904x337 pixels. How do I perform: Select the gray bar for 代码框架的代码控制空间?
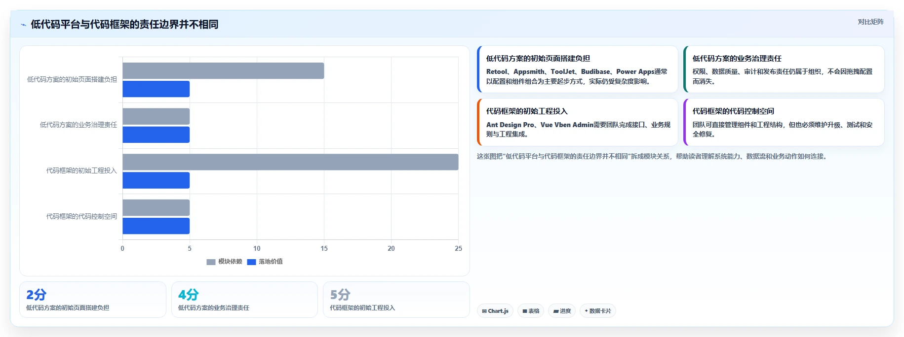(156, 207)
